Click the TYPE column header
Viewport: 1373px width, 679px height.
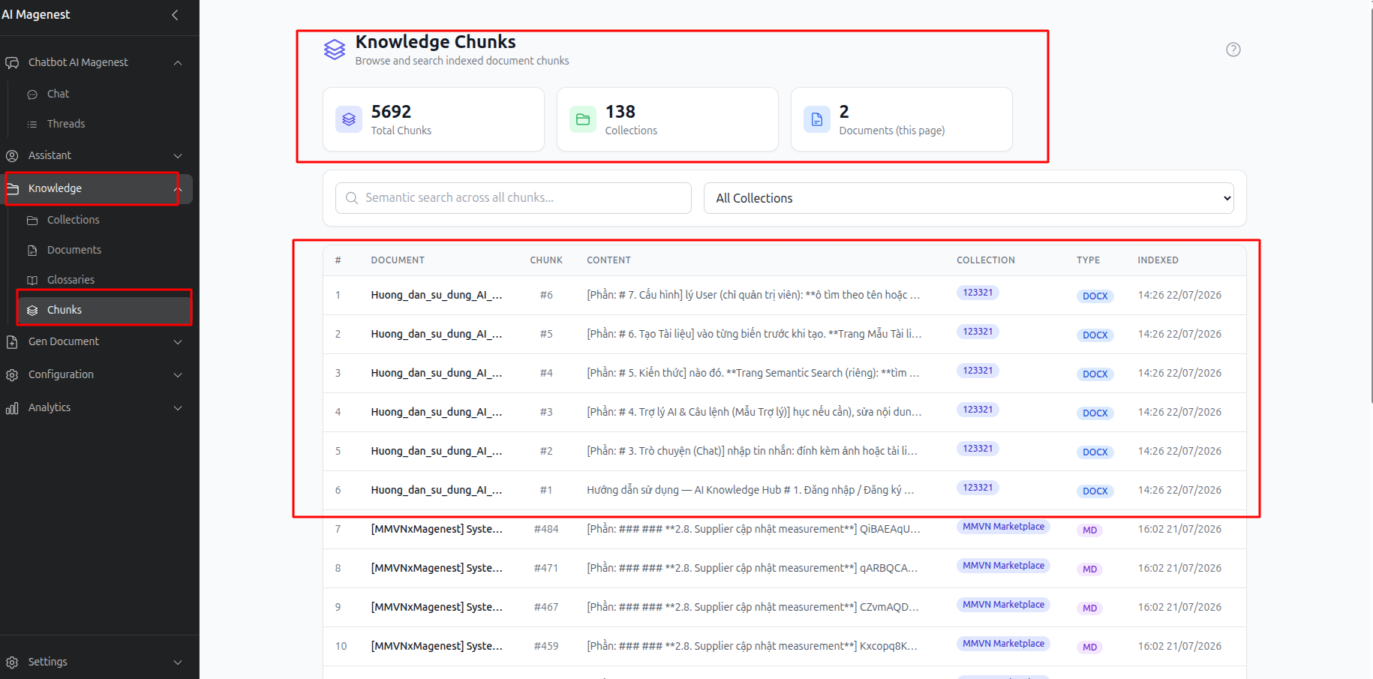coord(1089,260)
